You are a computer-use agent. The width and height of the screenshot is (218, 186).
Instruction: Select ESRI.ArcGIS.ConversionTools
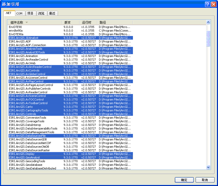point(70,118)
